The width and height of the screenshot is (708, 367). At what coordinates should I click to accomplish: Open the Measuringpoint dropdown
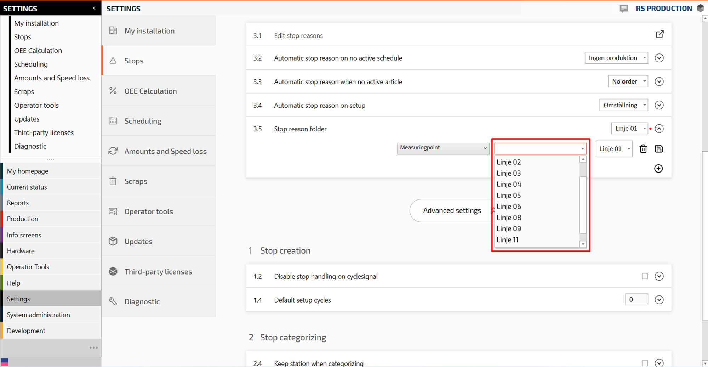coord(443,148)
